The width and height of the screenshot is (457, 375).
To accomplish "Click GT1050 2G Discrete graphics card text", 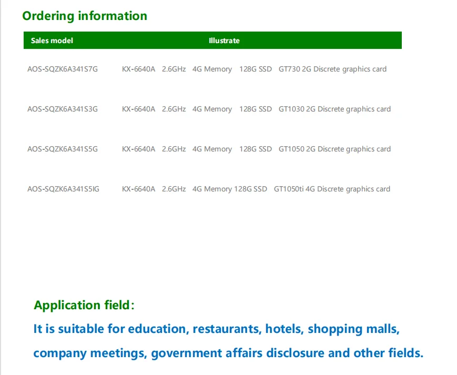I will pos(334,149).
